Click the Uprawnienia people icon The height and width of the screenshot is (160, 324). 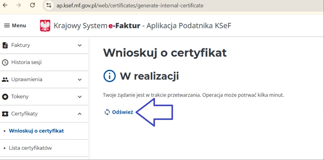click(x=5, y=80)
